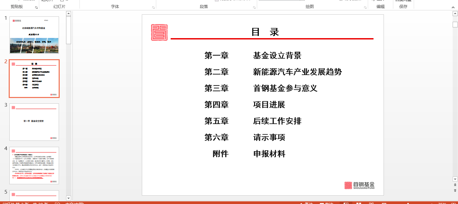
Task: Go to previous slide using double-up arrow
Action: click(x=455, y=185)
